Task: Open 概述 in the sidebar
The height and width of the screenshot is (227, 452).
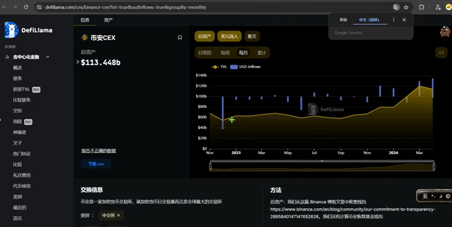Action: [18, 67]
